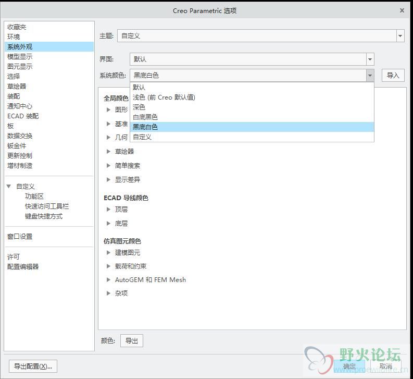
Task: Expand the 建模图元 group
Action: 108,253
